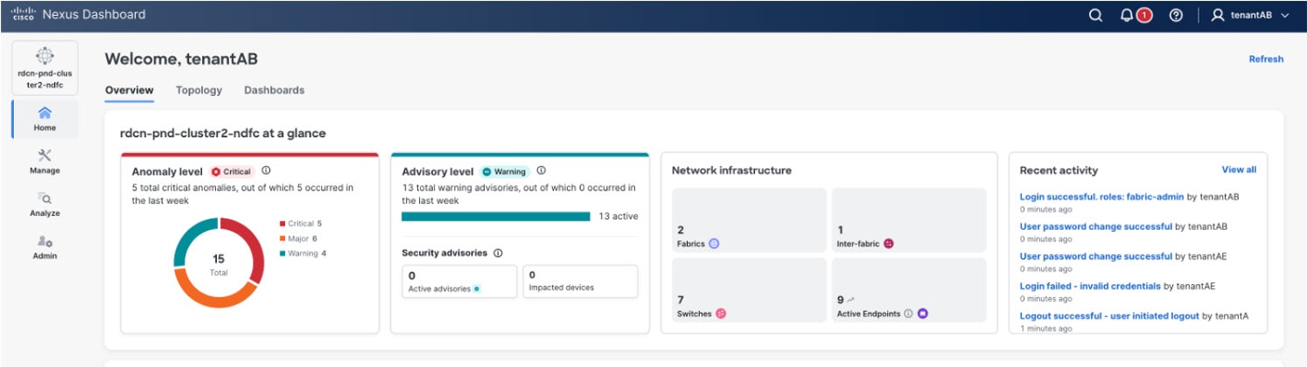Open the search magnifier in top bar
Viewport: 1307px width, 367px height.
(x=1095, y=15)
